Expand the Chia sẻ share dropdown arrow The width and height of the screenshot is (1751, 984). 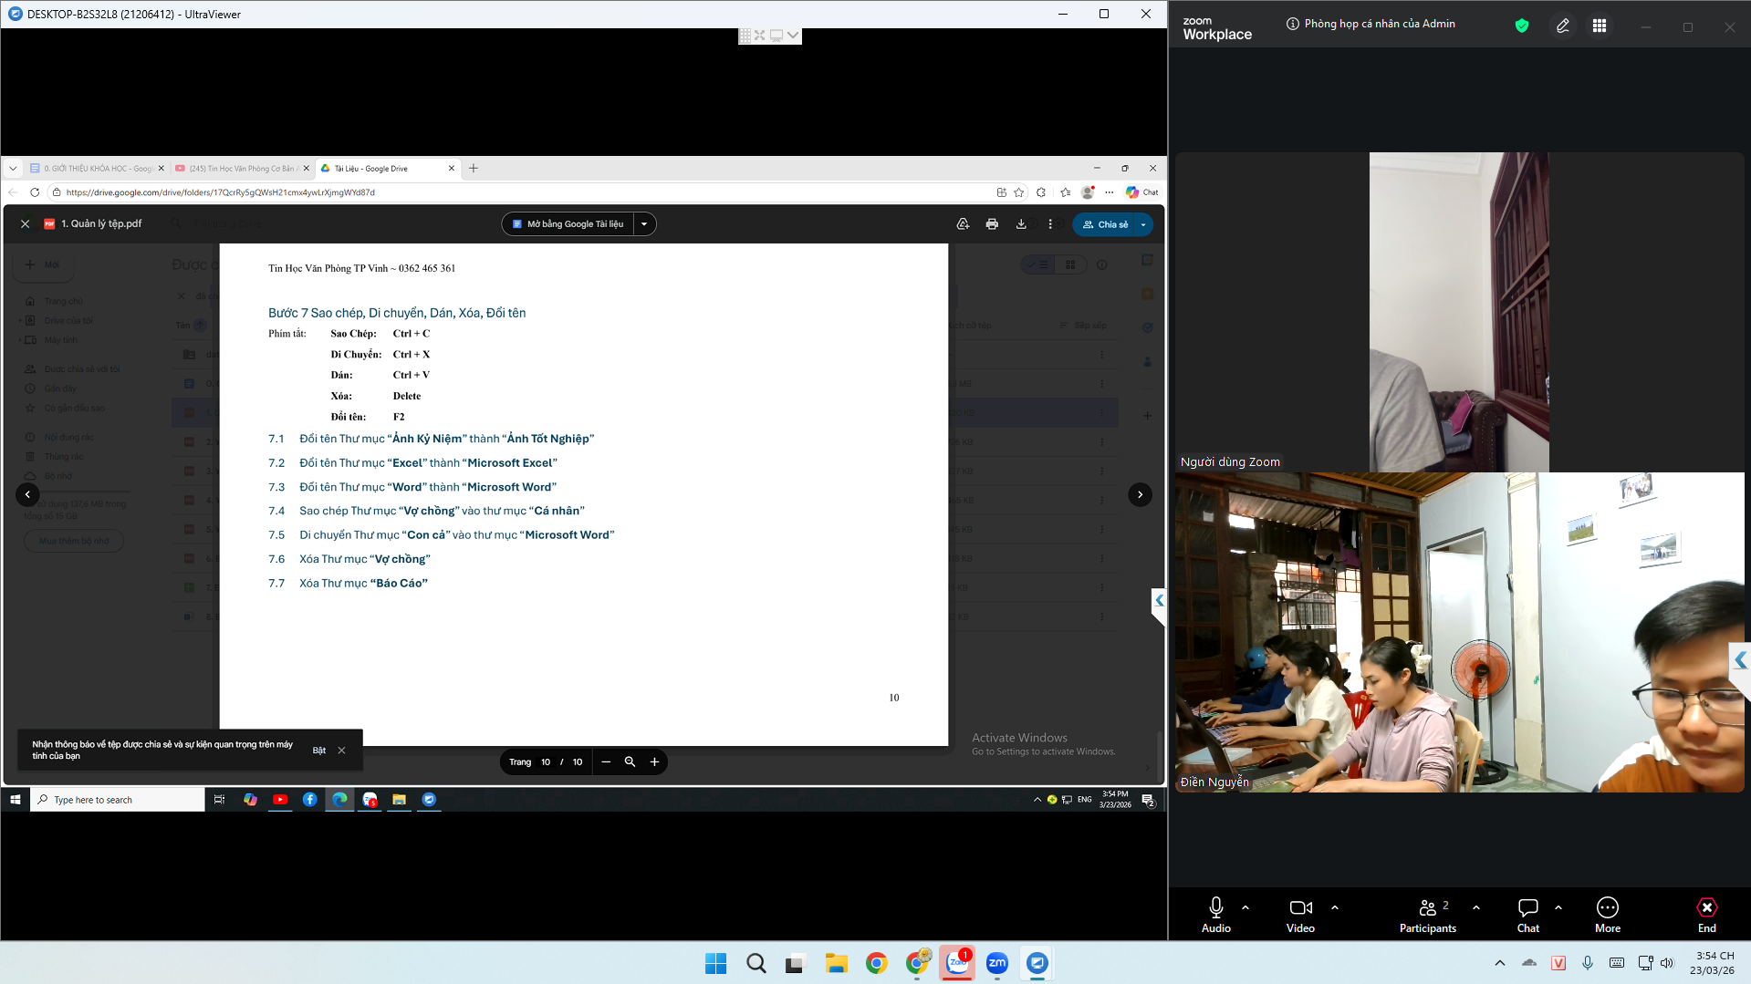pos(1143,224)
